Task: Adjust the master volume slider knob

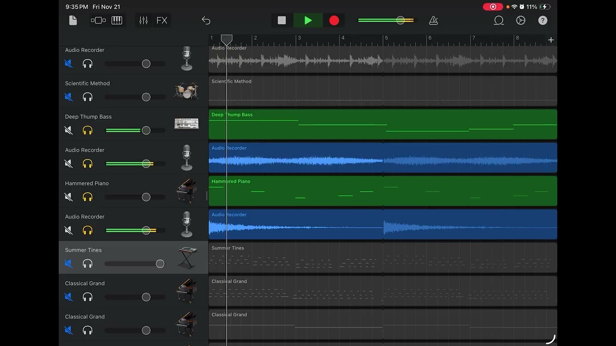Action: pos(400,20)
